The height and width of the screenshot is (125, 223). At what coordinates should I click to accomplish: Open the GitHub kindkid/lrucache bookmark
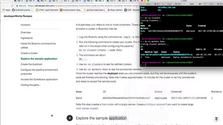22,10
